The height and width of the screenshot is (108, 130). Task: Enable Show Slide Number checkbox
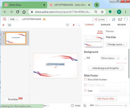[x=86, y=79]
